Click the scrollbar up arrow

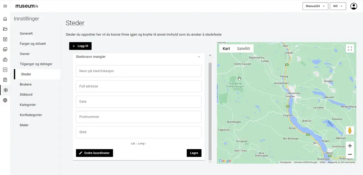click(210, 56)
